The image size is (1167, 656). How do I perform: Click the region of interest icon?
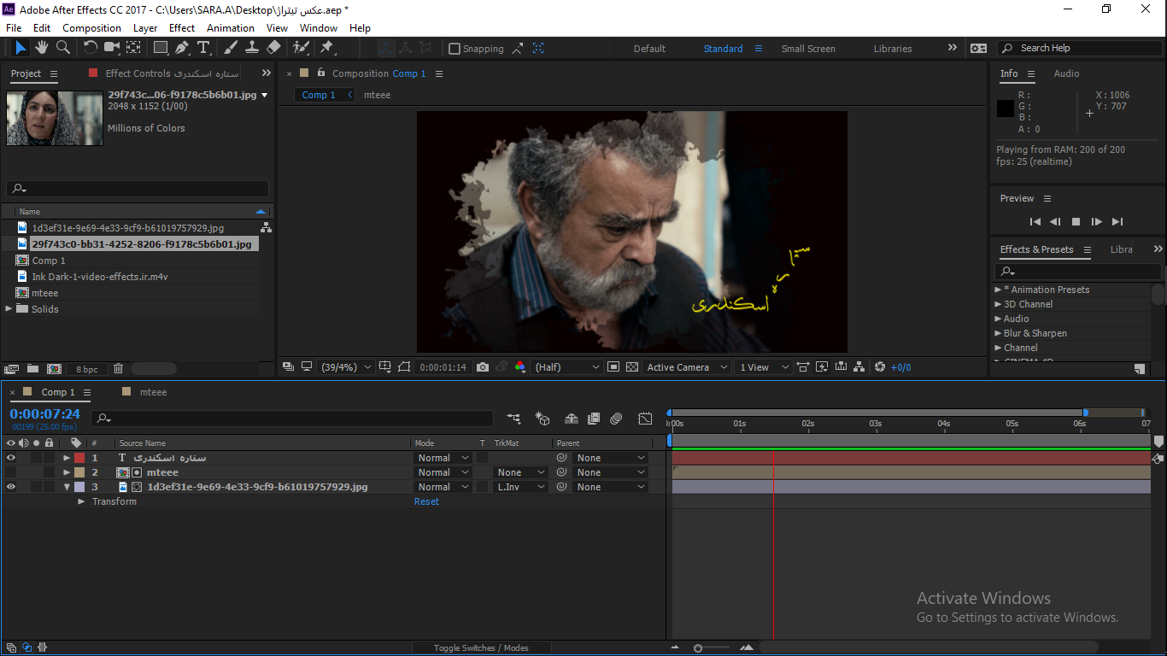coord(613,367)
